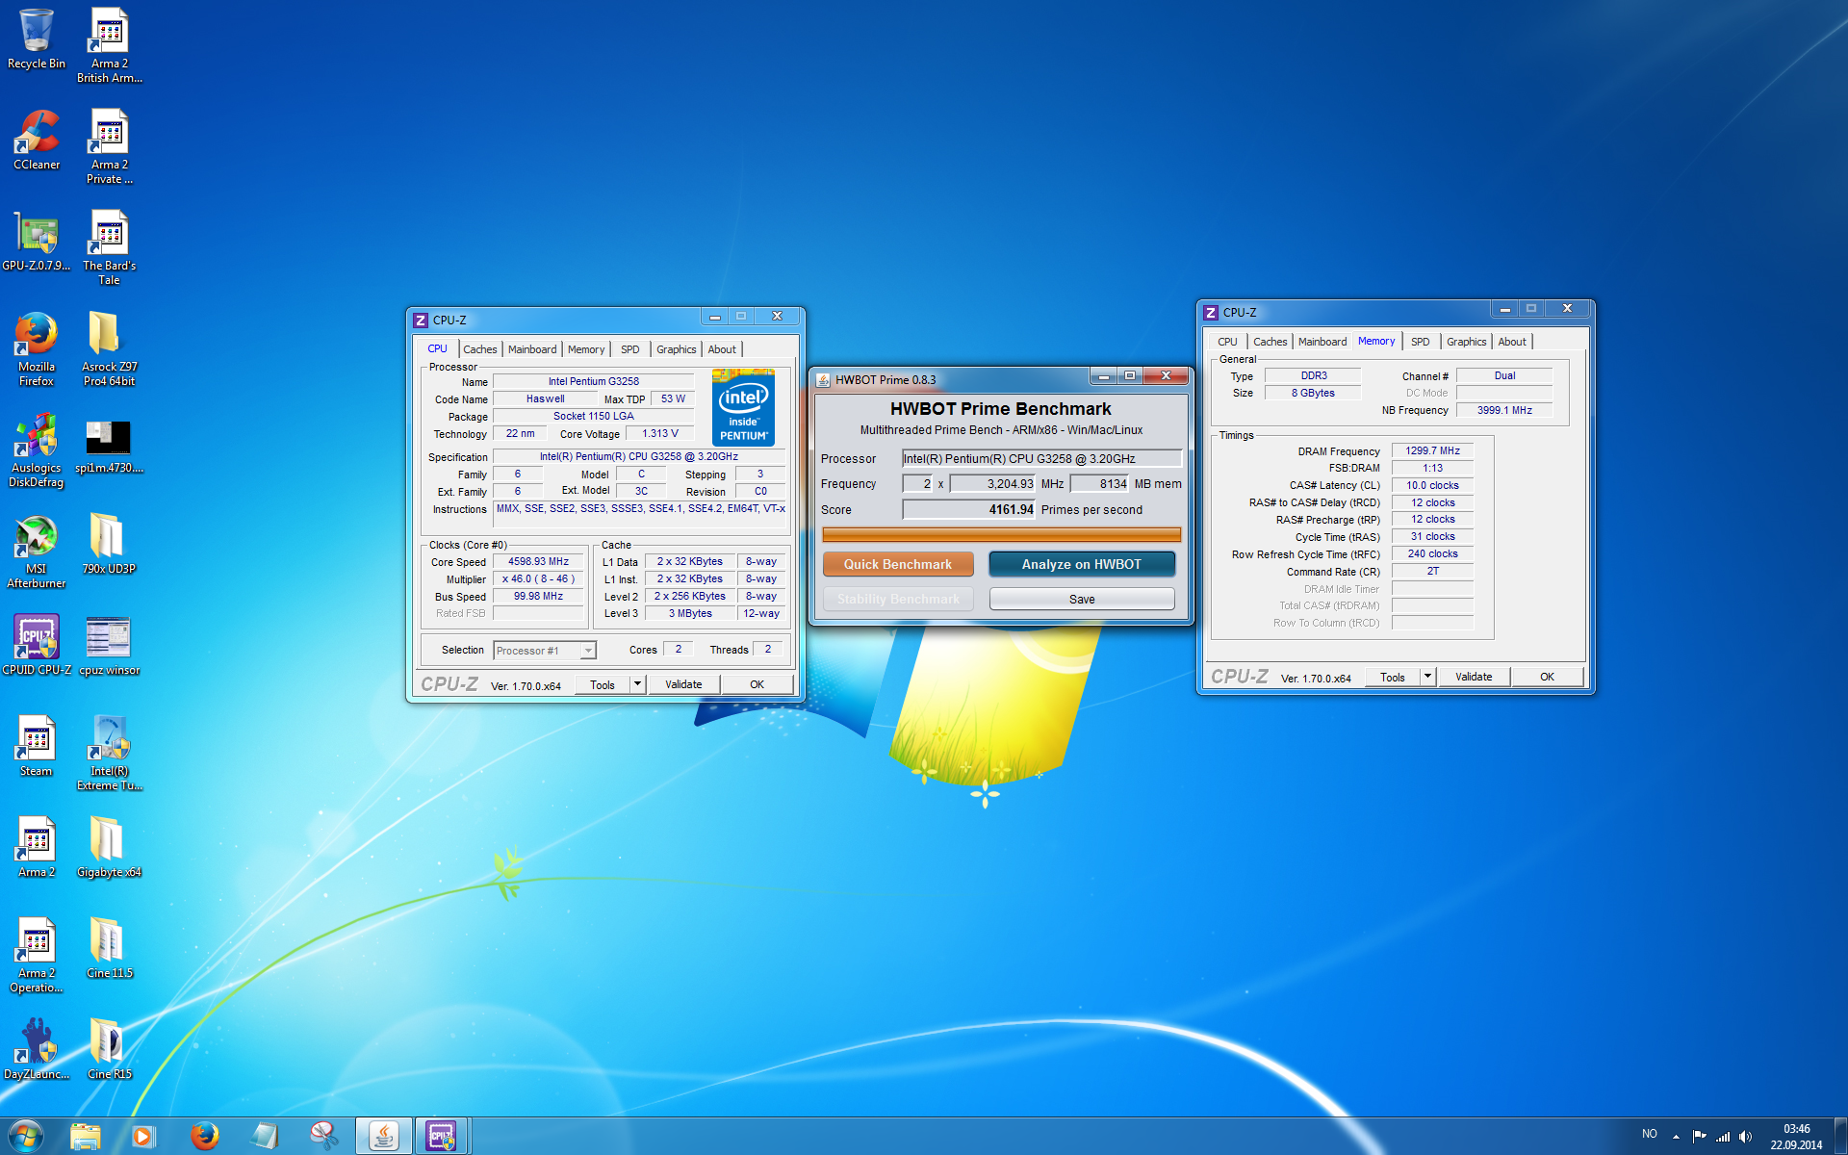This screenshot has width=1848, height=1155.
Task: Open Gigabyte x64 folder
Action: point(110,847)
